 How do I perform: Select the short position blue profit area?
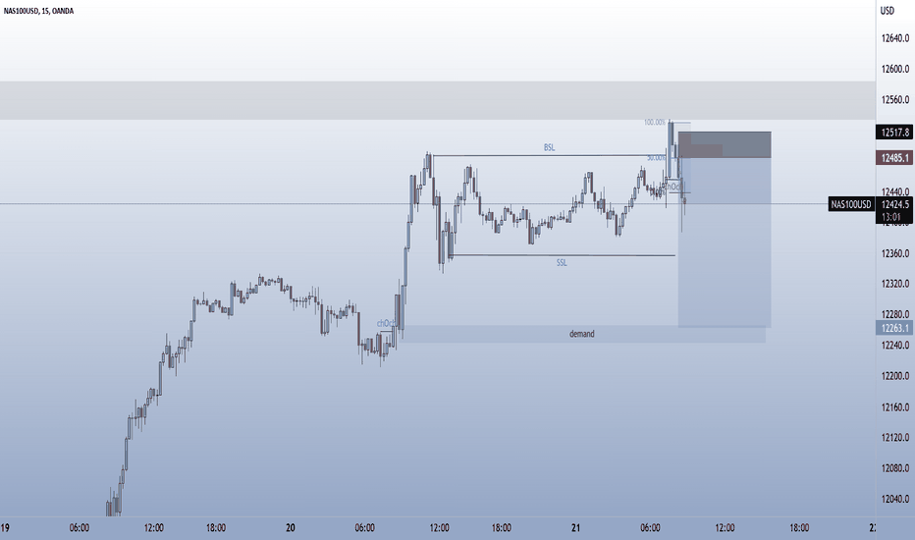725,243
